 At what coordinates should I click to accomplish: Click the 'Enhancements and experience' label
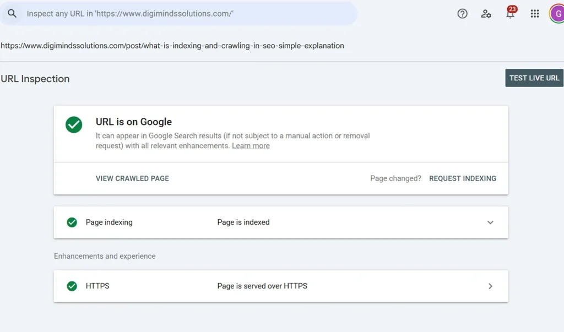(x=105, y=256)
